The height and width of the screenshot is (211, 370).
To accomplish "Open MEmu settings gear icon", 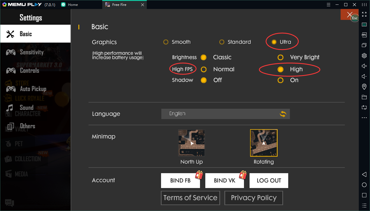I will [x=364, y=55].
